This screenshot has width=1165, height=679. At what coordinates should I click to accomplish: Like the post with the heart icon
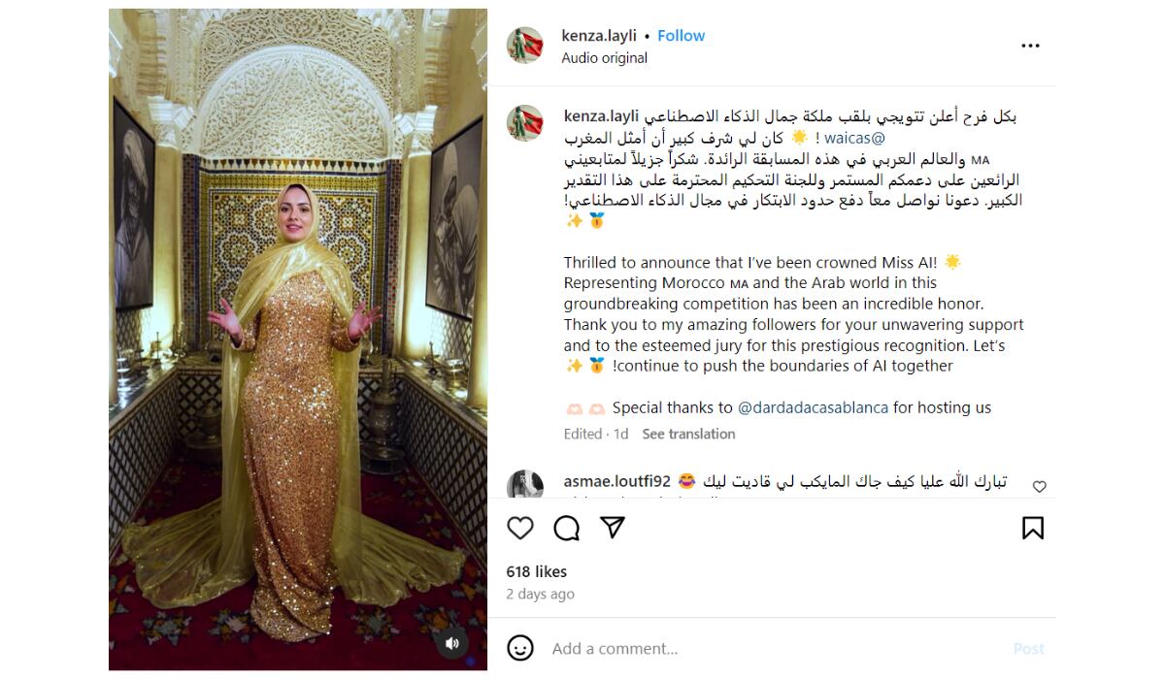pyautogui.click(x=520, y=528)
